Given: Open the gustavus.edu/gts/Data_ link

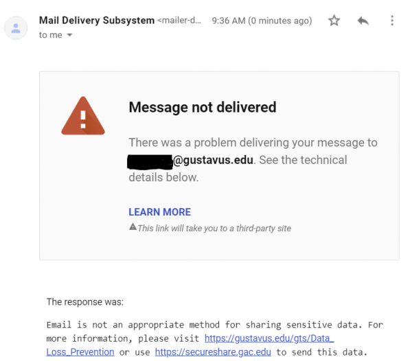Looking at the screenshot, I should tap(269, 338).
